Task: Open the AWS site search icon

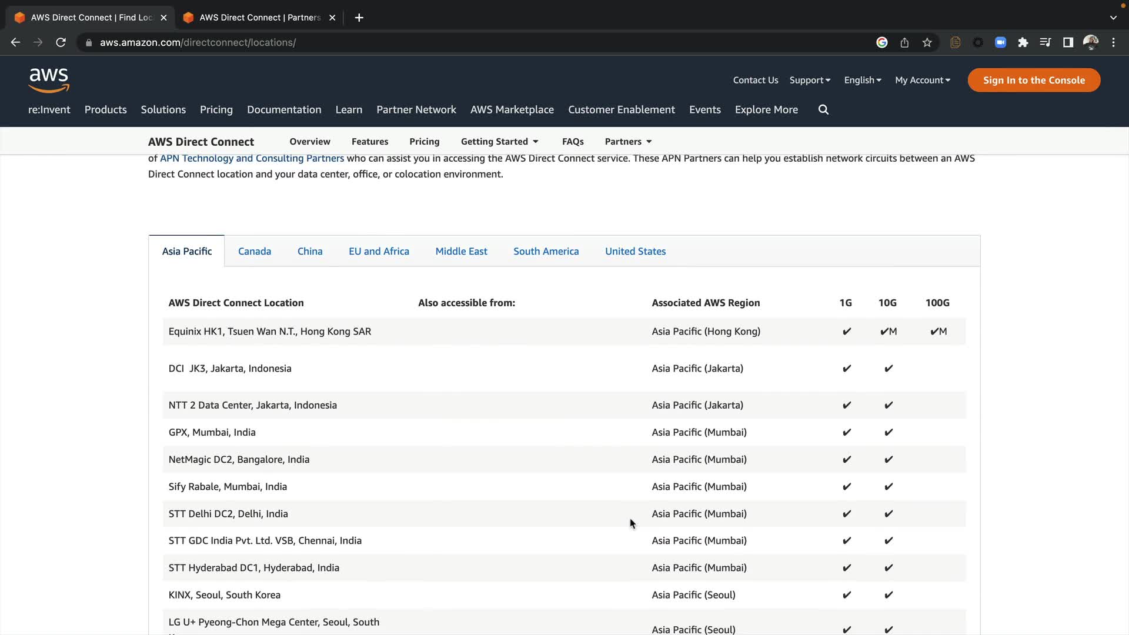Action: [x=823, y=109]
